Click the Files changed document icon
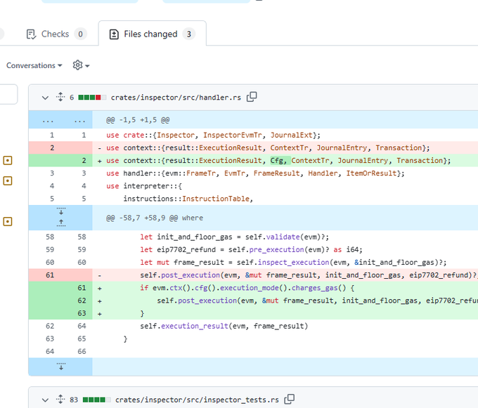478x408 pixels. coord(114,34)
